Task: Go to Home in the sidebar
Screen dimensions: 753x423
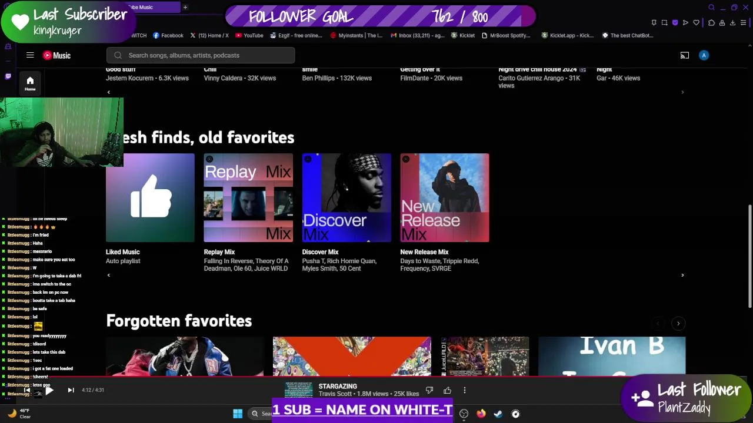Action: tap(30, 83)
